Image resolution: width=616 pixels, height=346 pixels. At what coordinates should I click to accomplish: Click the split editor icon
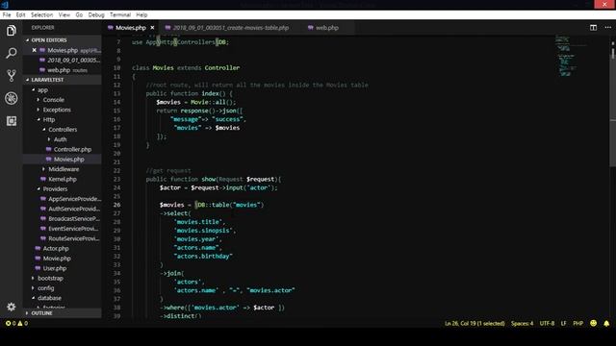[x=593, y=28]
